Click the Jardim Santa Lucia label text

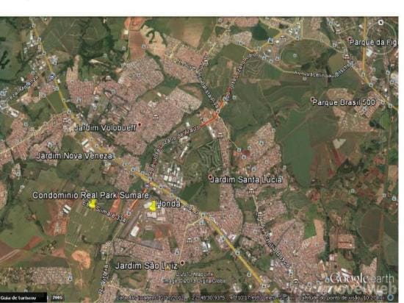[246, 179]
